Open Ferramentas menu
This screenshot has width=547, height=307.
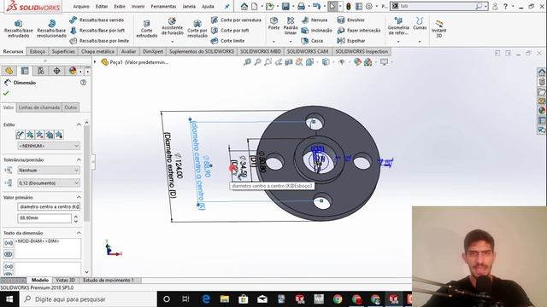click(163, 6)
